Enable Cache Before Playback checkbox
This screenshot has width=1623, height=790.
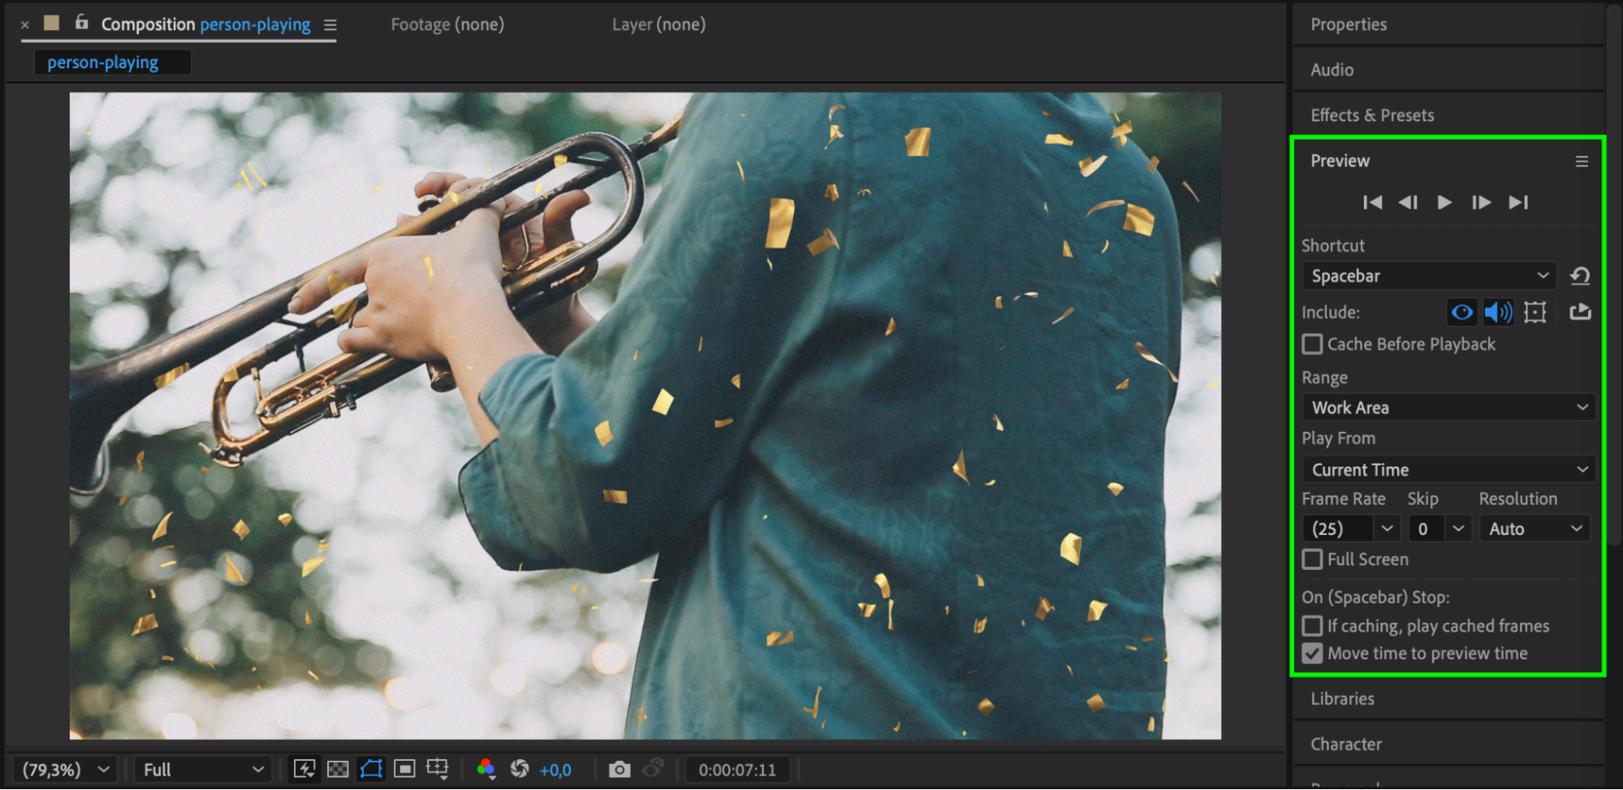click(1312, 344)
